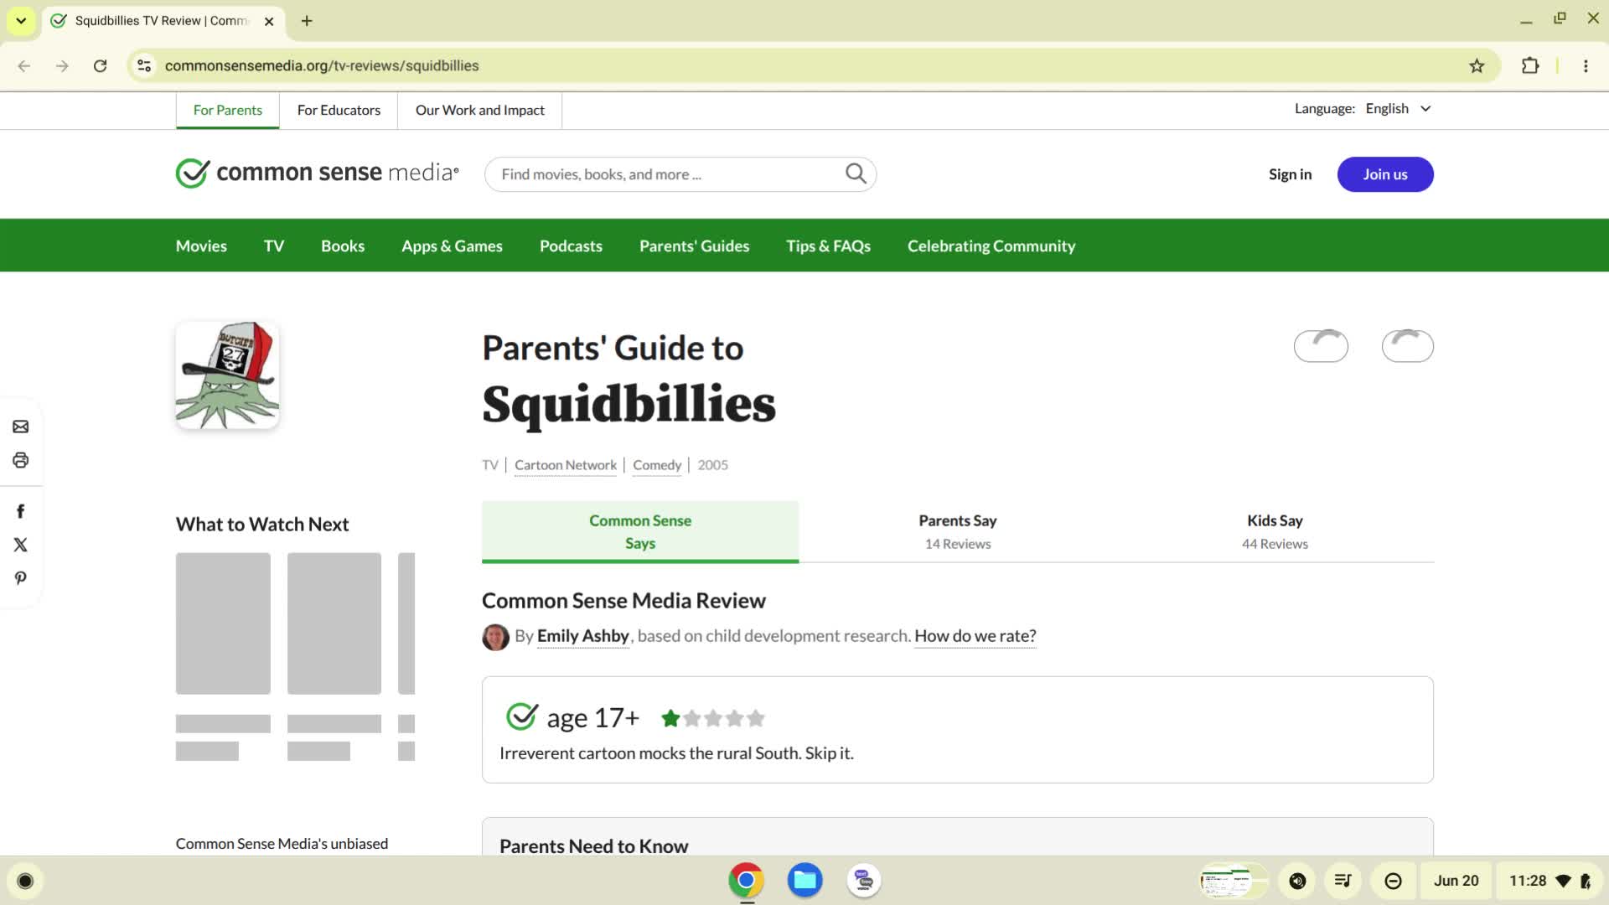Open the Cartoon Network link
Screen dimensions: 1609x905
point(566,465)
